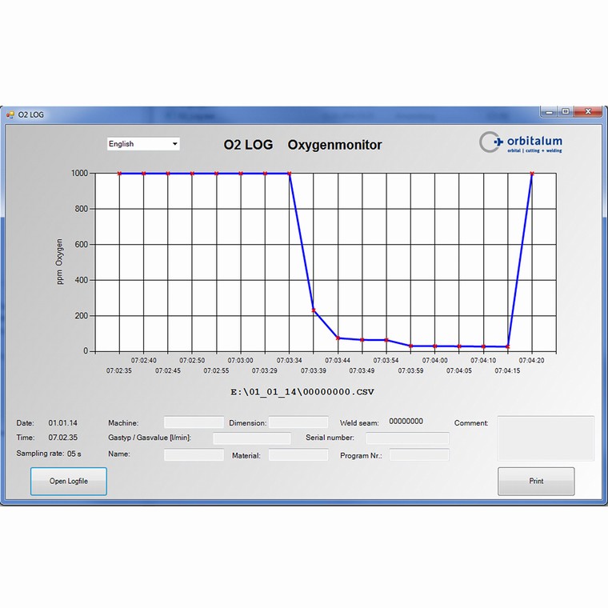Viewport: 608px width, 608px height.
Task: Click into the Dimension text field
Action: 298,422
